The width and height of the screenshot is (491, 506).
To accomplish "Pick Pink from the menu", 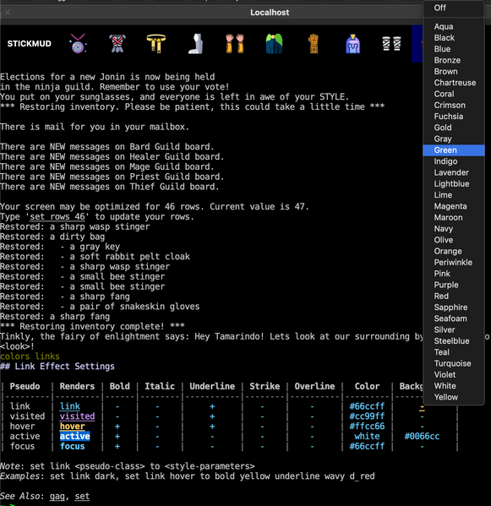I will 454,274.
